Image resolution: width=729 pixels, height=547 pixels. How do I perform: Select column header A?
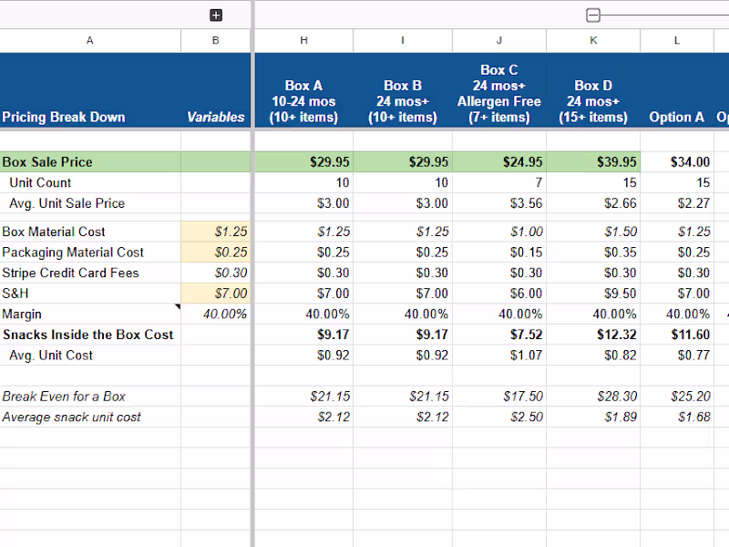point(89,40)
